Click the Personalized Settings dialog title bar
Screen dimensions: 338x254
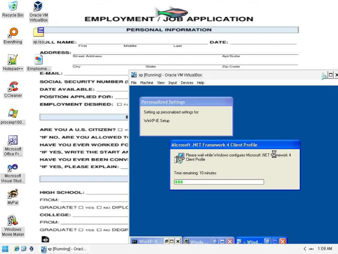coord(186,102)
